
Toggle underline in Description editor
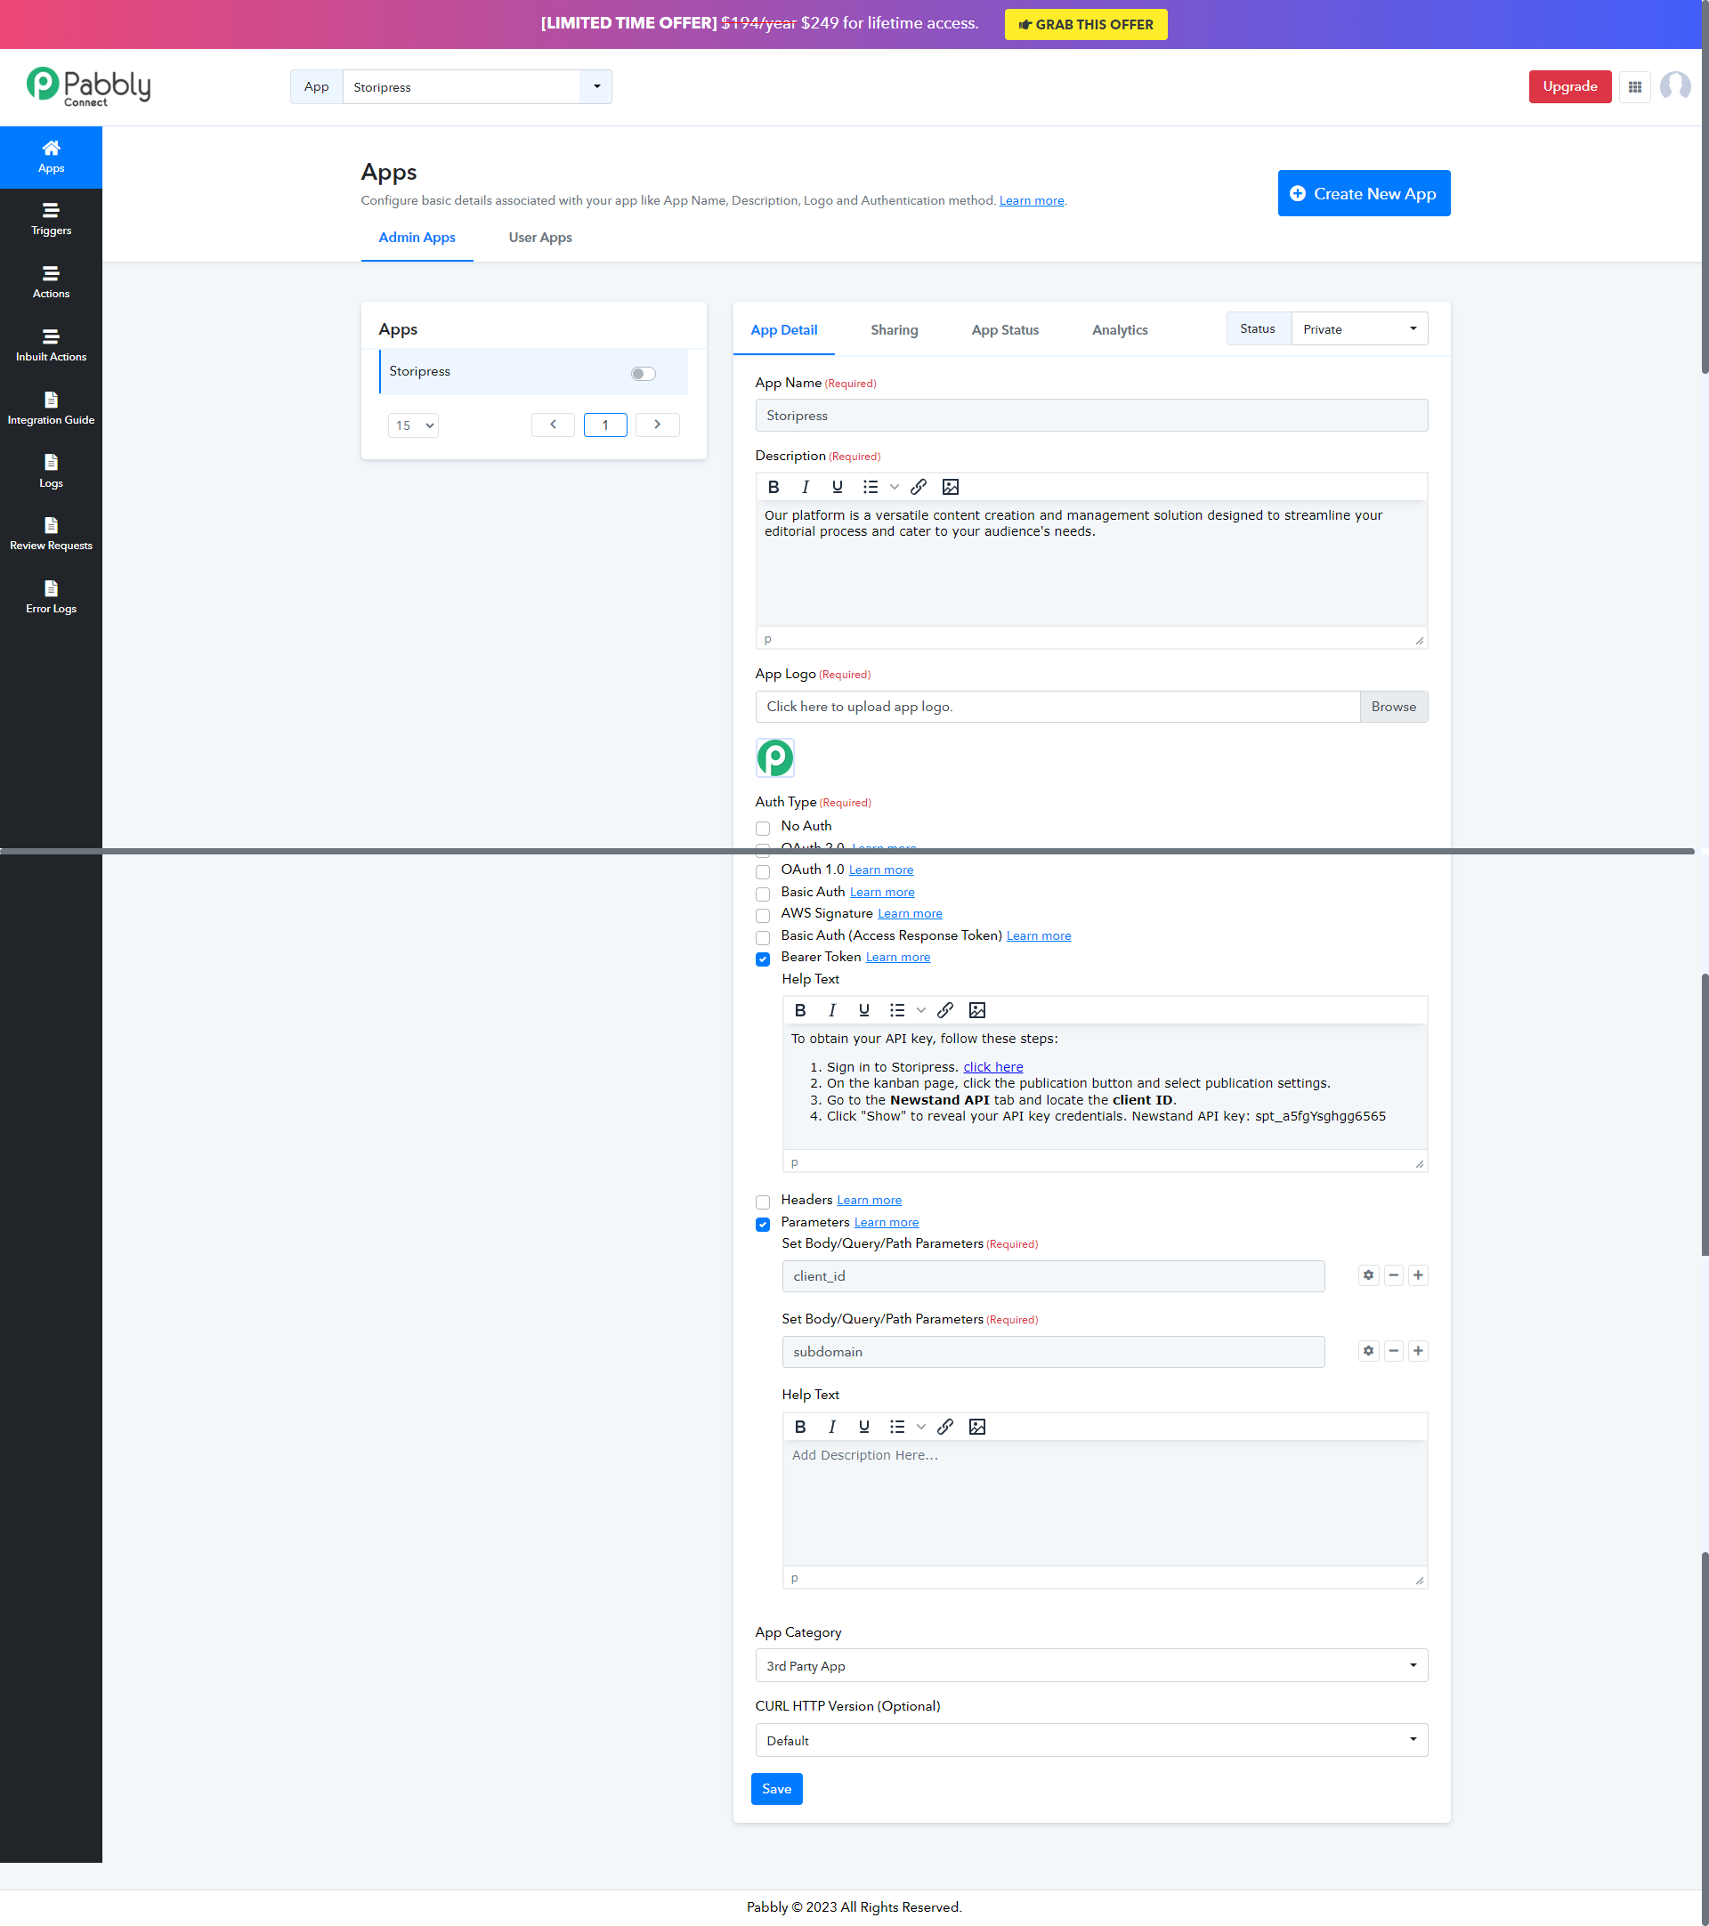tap(837, 487)
